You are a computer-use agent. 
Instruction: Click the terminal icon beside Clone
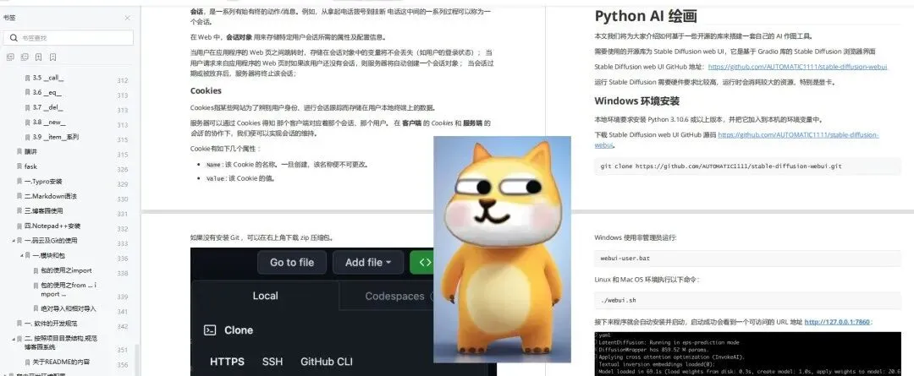(x=210, y=330)
